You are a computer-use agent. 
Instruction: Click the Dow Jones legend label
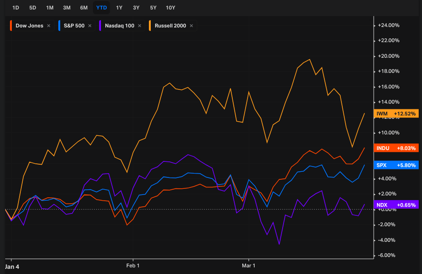coord(29,26)
